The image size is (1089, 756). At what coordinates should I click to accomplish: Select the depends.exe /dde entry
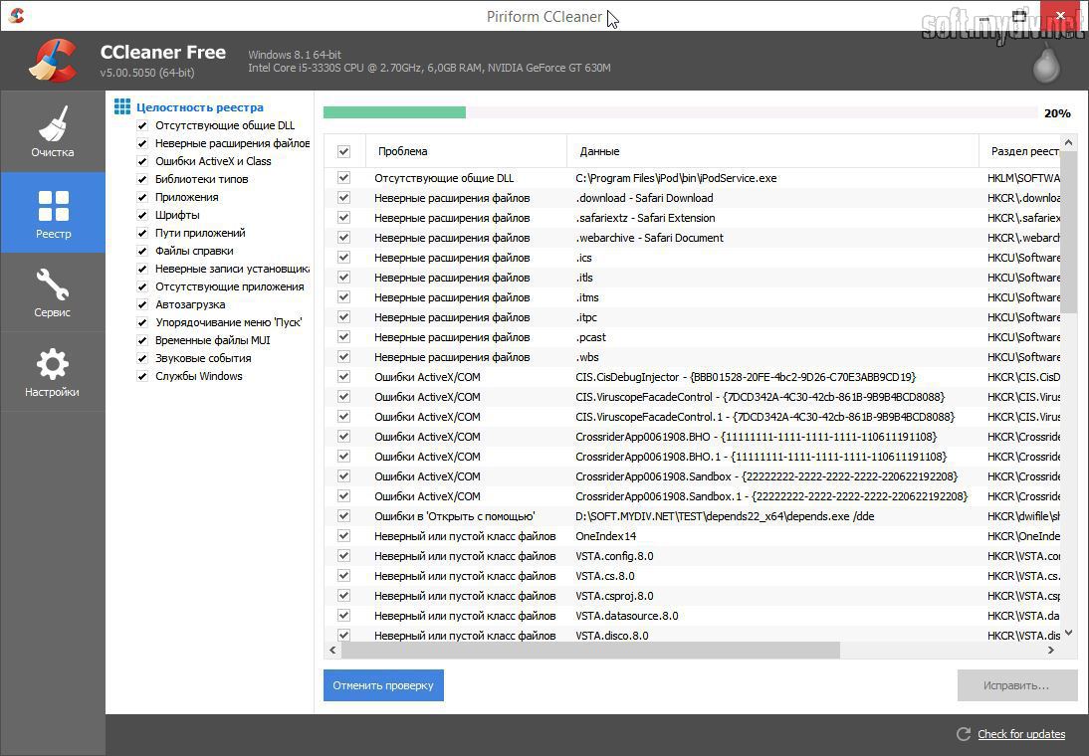[x=692, y=516]
